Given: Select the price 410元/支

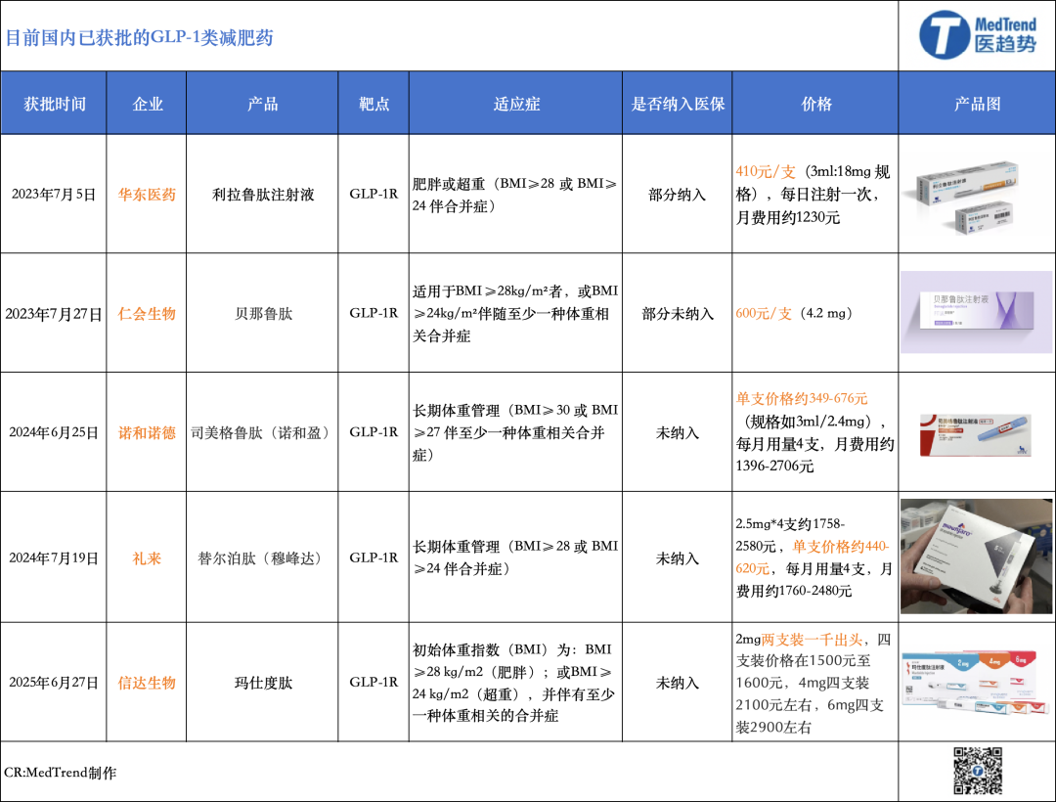Looking at the screenshot, I should (x=766, y=172).
